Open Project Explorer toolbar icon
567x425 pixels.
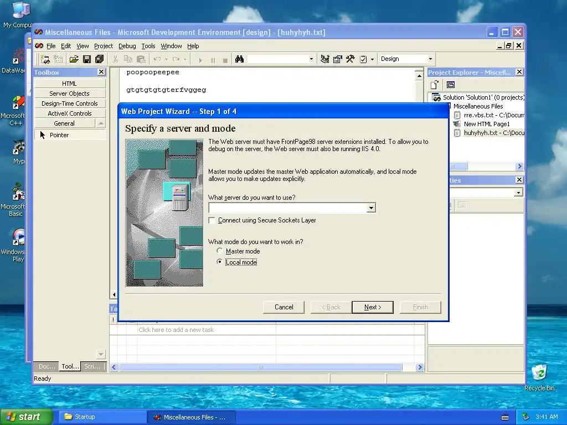point(324,59)
